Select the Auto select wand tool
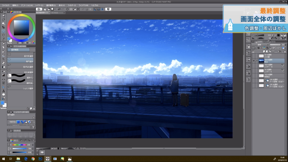The width and height of the screenshot is (288, 162). click(3, 35)
